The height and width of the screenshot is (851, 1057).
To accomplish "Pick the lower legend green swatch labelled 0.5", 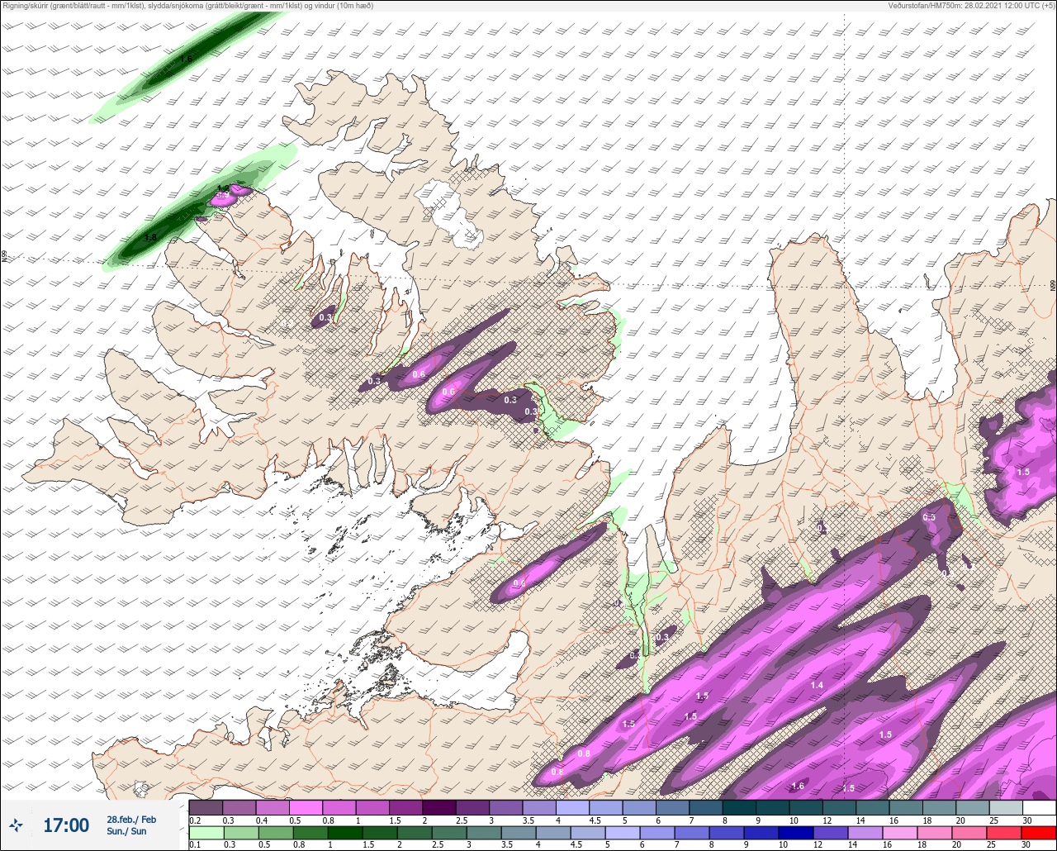I will pyautogui.click(x=275, y=832).
